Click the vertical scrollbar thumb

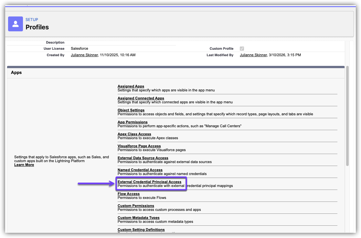click(x=347, y=116)
